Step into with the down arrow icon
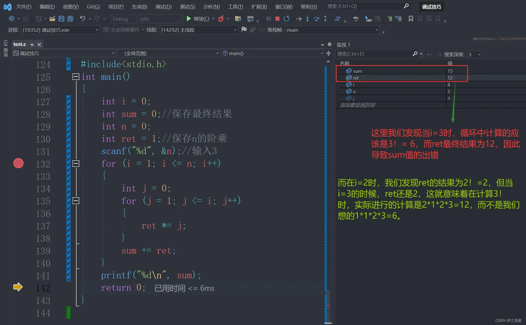This screenshot has width=526, height=325. tap(307, 18)
